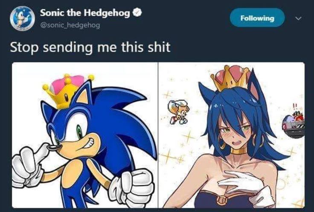Screen dimensions: 314x212
Task: Visit the @sonic_hedgehog handle link
Action: tap(70, 26)
